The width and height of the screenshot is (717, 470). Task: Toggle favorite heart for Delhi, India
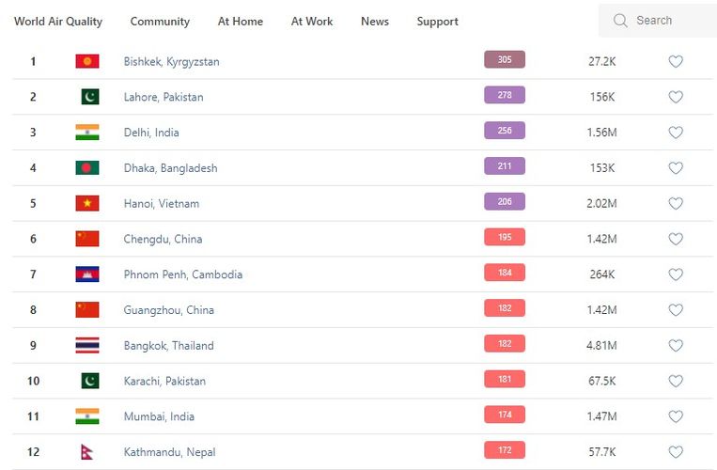point(675,133)
